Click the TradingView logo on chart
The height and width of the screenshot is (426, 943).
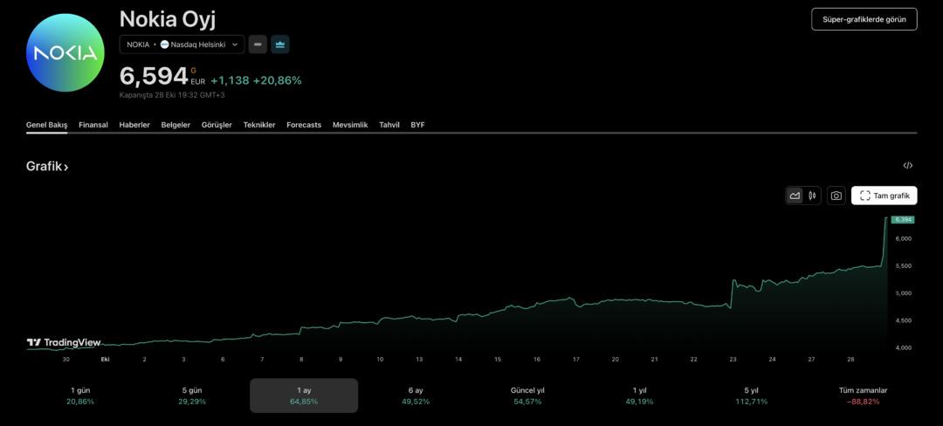coord(64,343)
